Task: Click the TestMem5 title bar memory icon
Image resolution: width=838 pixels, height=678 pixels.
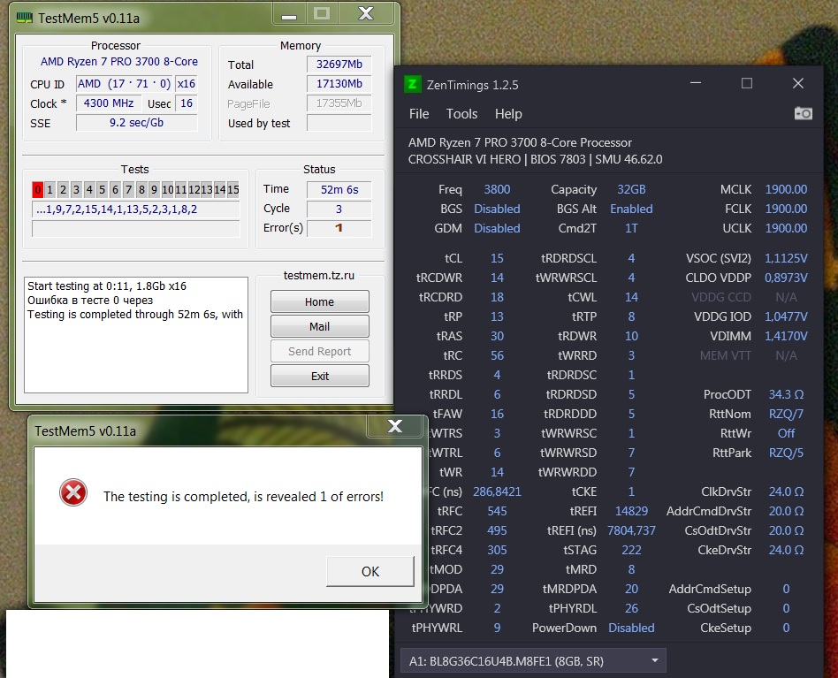Action: pyautogui.click(x=25, y=18)
